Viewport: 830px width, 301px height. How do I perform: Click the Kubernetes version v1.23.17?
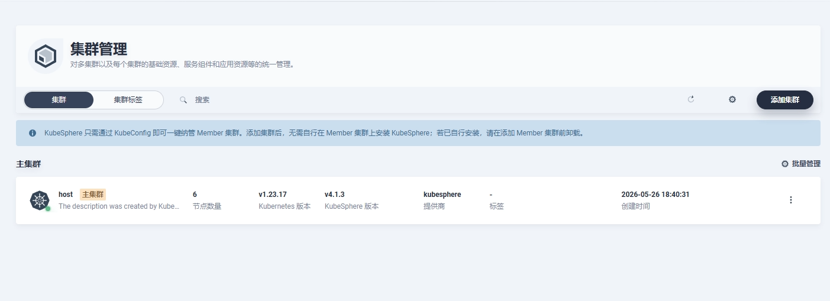[x=273, y=195]
